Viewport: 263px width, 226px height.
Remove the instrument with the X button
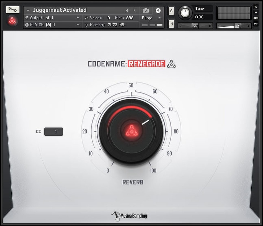click(256, 7)
